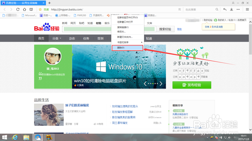This screenshot has height=141, width=252.
Task: Open the Microsof... bookmark in bookmarks bar
Action: 29,15
